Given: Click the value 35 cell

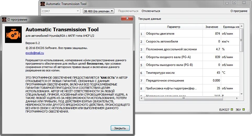Looking at the screenshot, I should pos(212,88).
